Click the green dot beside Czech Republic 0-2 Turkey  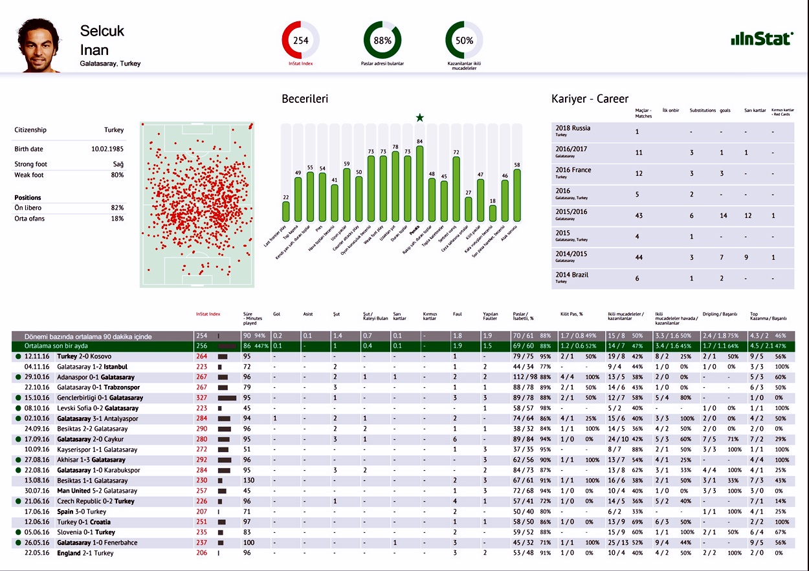click(x=19, y=501)
